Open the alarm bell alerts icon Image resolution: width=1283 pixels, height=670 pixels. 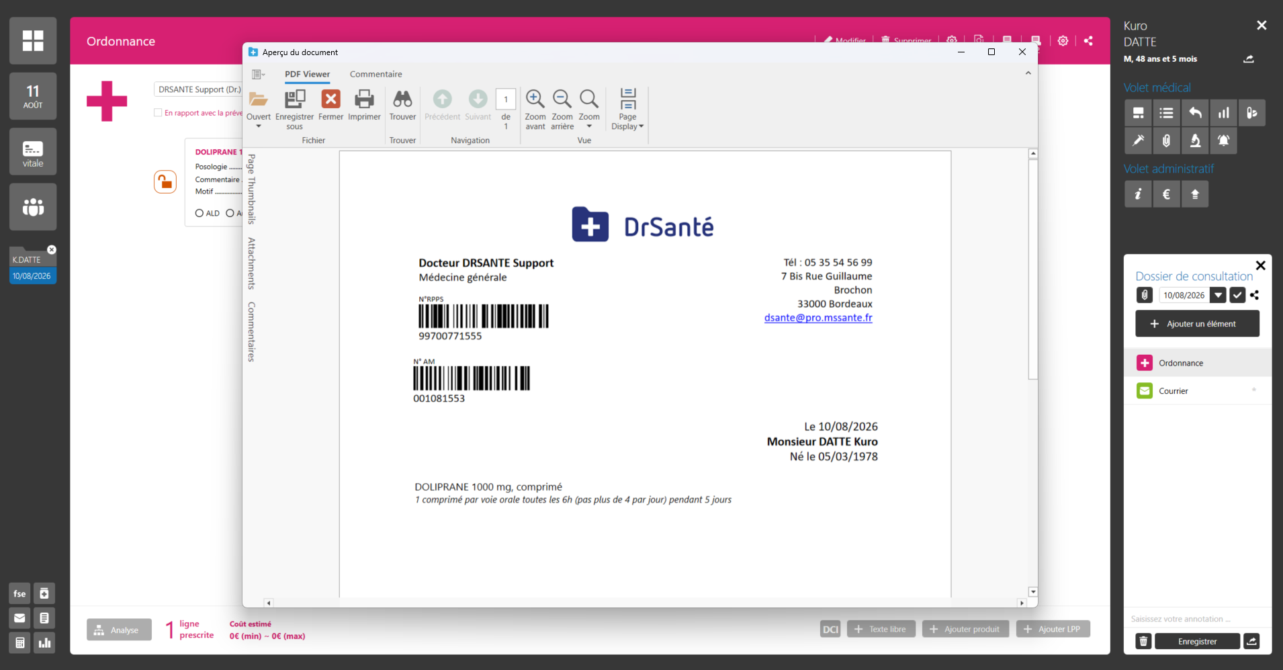(1224, 140)
